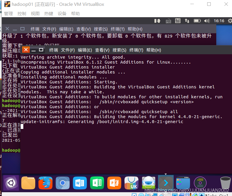This screenshot has width=232, height=196.
Task: Open the orange PowerPoint-style presentation app
Action: coord(114,183)
